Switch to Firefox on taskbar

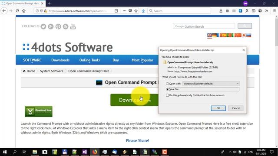pos(95,152)
